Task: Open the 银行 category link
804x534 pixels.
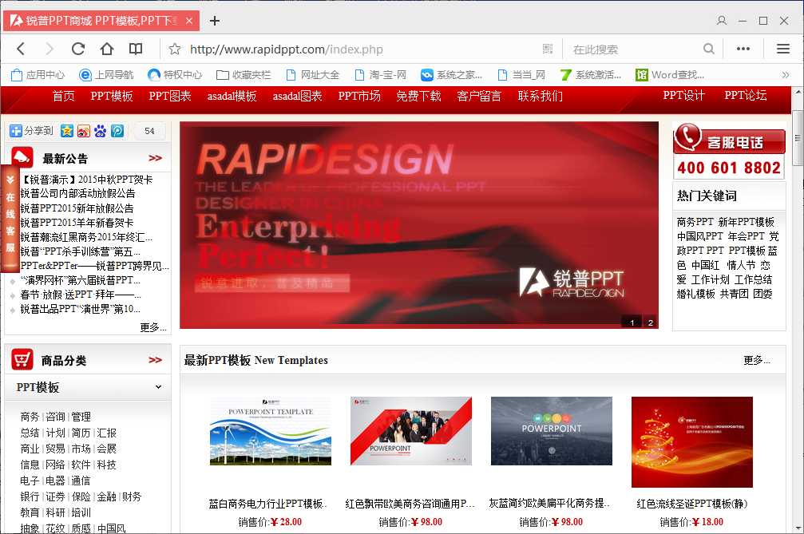Action: 30,496
